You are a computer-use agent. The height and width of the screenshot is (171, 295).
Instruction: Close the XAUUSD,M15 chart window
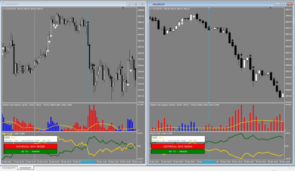point(142,4)
